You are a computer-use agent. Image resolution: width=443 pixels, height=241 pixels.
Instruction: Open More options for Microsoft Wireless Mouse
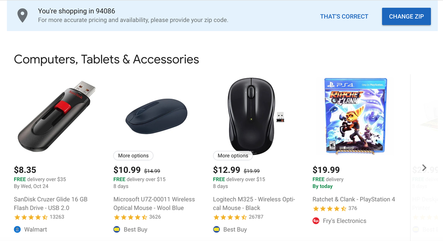click(133, 156)
